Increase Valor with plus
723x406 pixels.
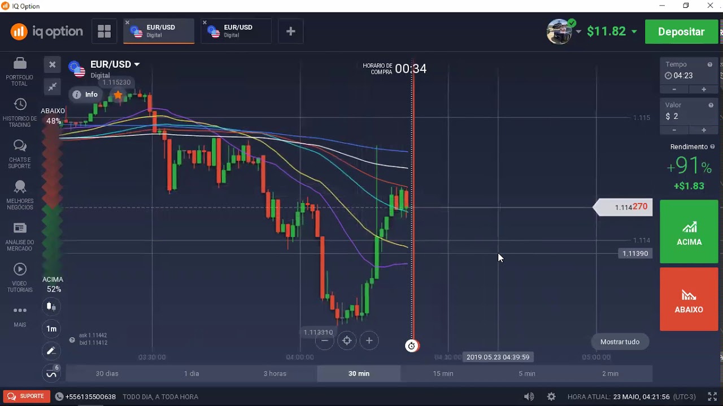704,130
